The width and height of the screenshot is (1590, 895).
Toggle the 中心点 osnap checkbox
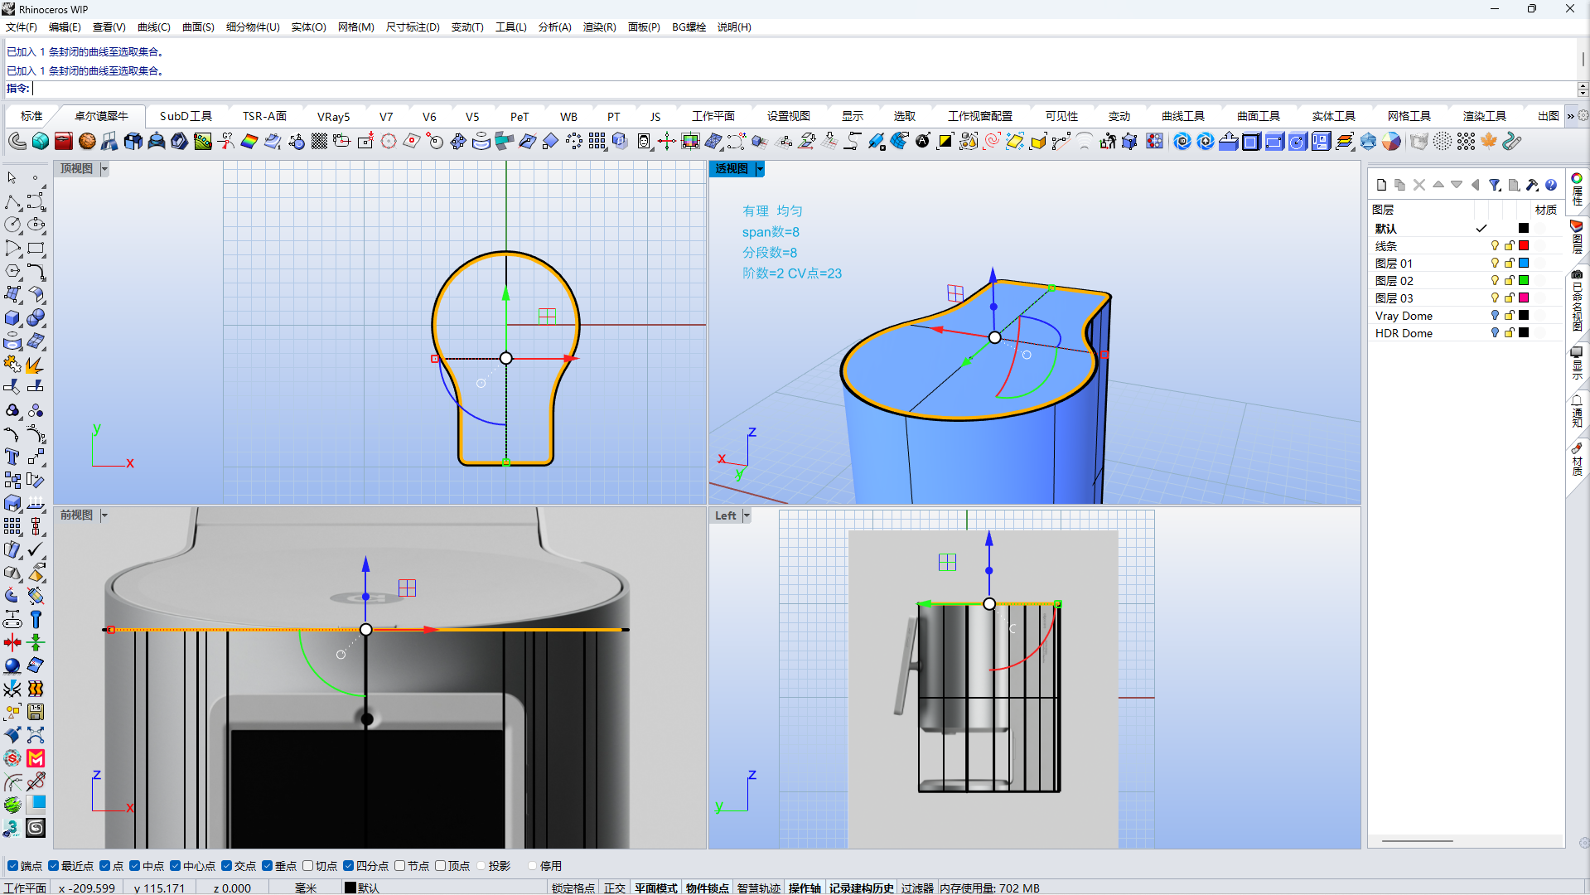[175, 866]
